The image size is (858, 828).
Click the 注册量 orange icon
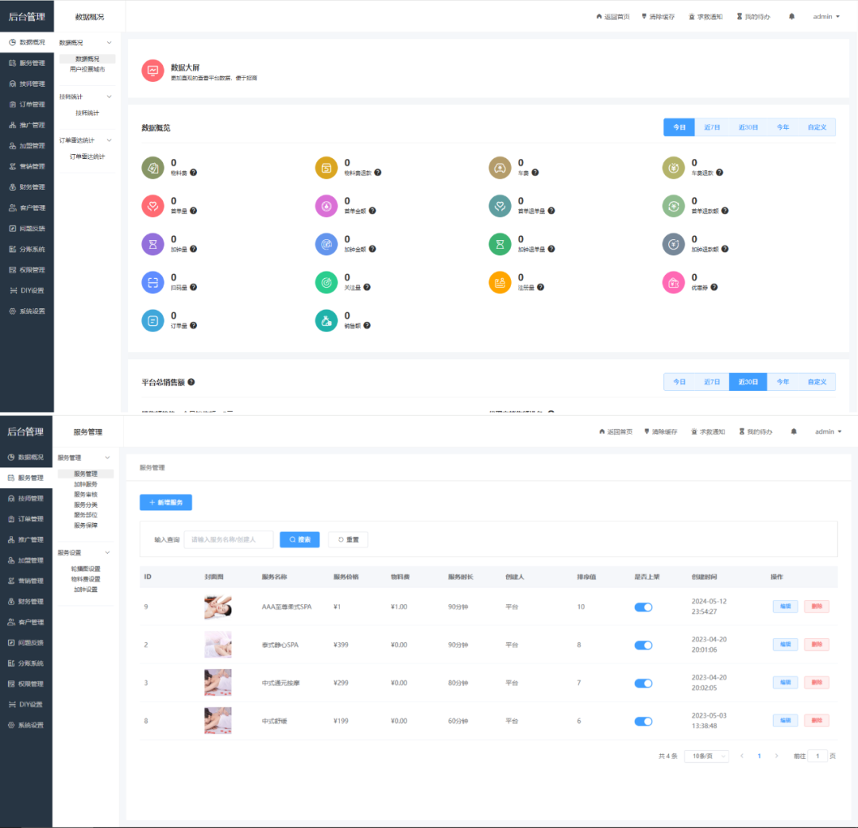point(500,282)
